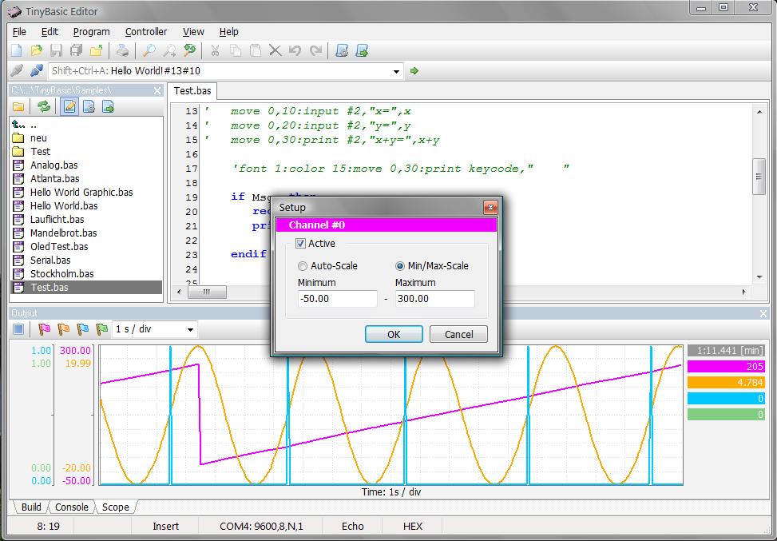Click the Maximum value input field

(x=434, y=299)
